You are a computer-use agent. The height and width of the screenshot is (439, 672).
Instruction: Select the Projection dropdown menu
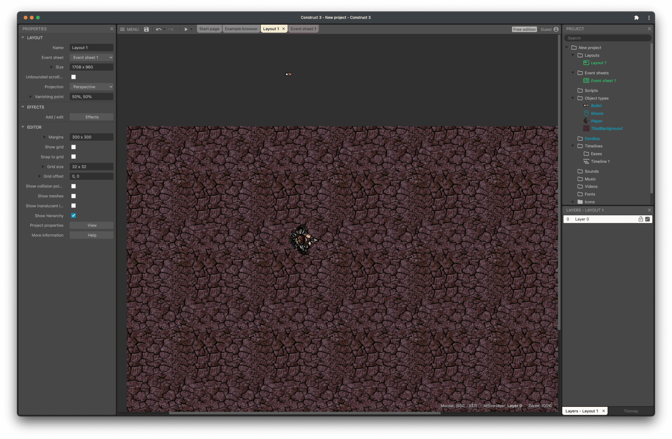click(x=92, y=87)
